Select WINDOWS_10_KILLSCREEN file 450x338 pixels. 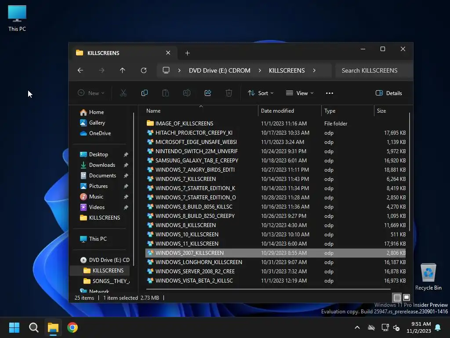[x=276, y=234]
